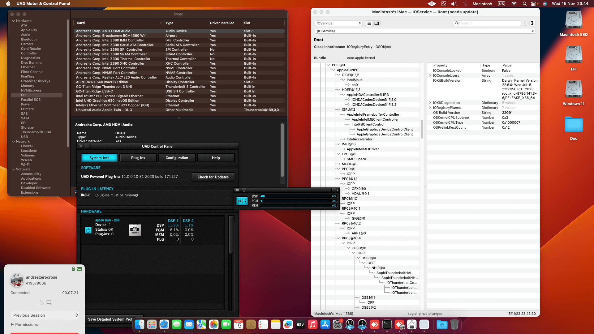Collapse the PCI0@0 tree node
The height and width of the screenshot is (334, 594).
328,65
